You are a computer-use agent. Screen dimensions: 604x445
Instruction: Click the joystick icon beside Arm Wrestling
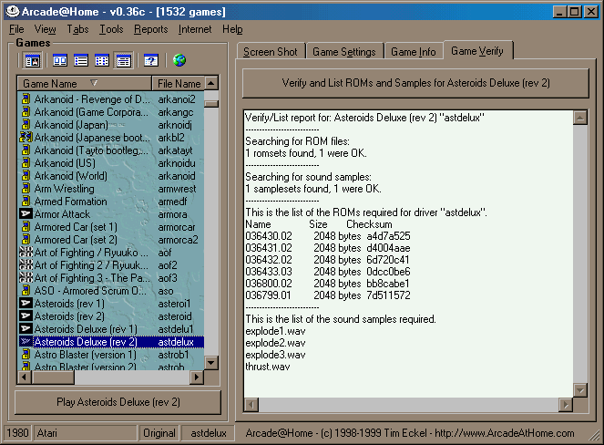coord(26,188)
